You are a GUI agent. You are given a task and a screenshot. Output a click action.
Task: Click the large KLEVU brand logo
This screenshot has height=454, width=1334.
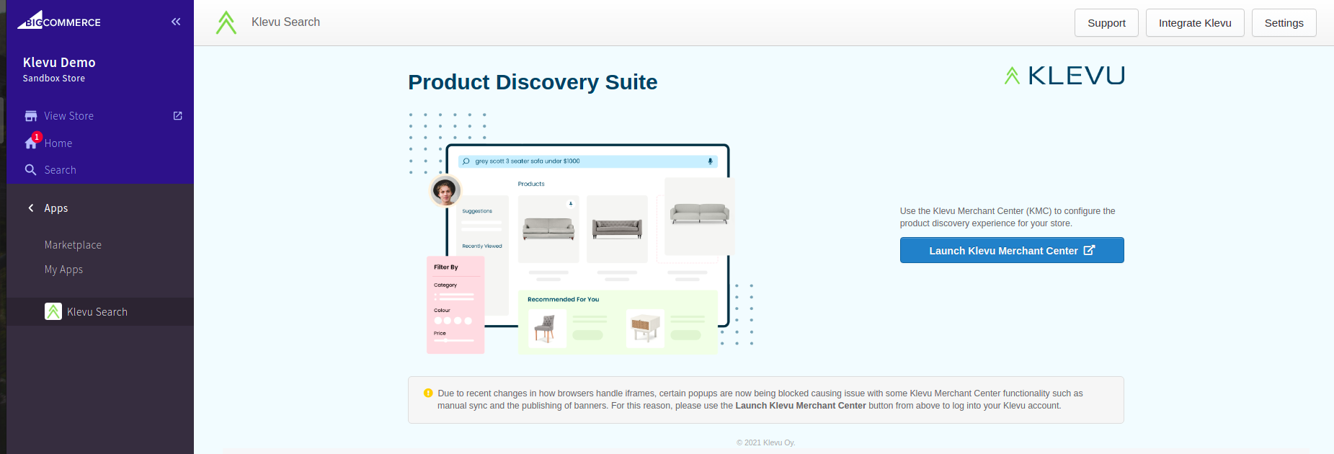click(x=1064, y=76)
